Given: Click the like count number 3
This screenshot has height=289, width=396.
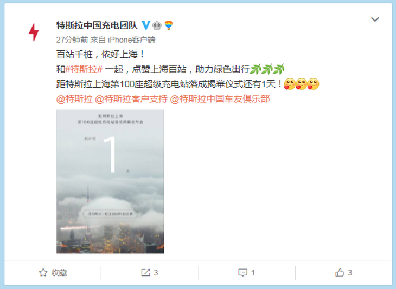Looking at the screenshot, I should tap(350, 273).
